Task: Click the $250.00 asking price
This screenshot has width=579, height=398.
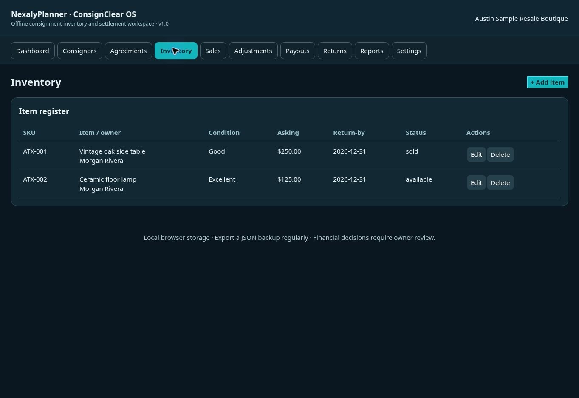Action: click(x=289, y=151)
